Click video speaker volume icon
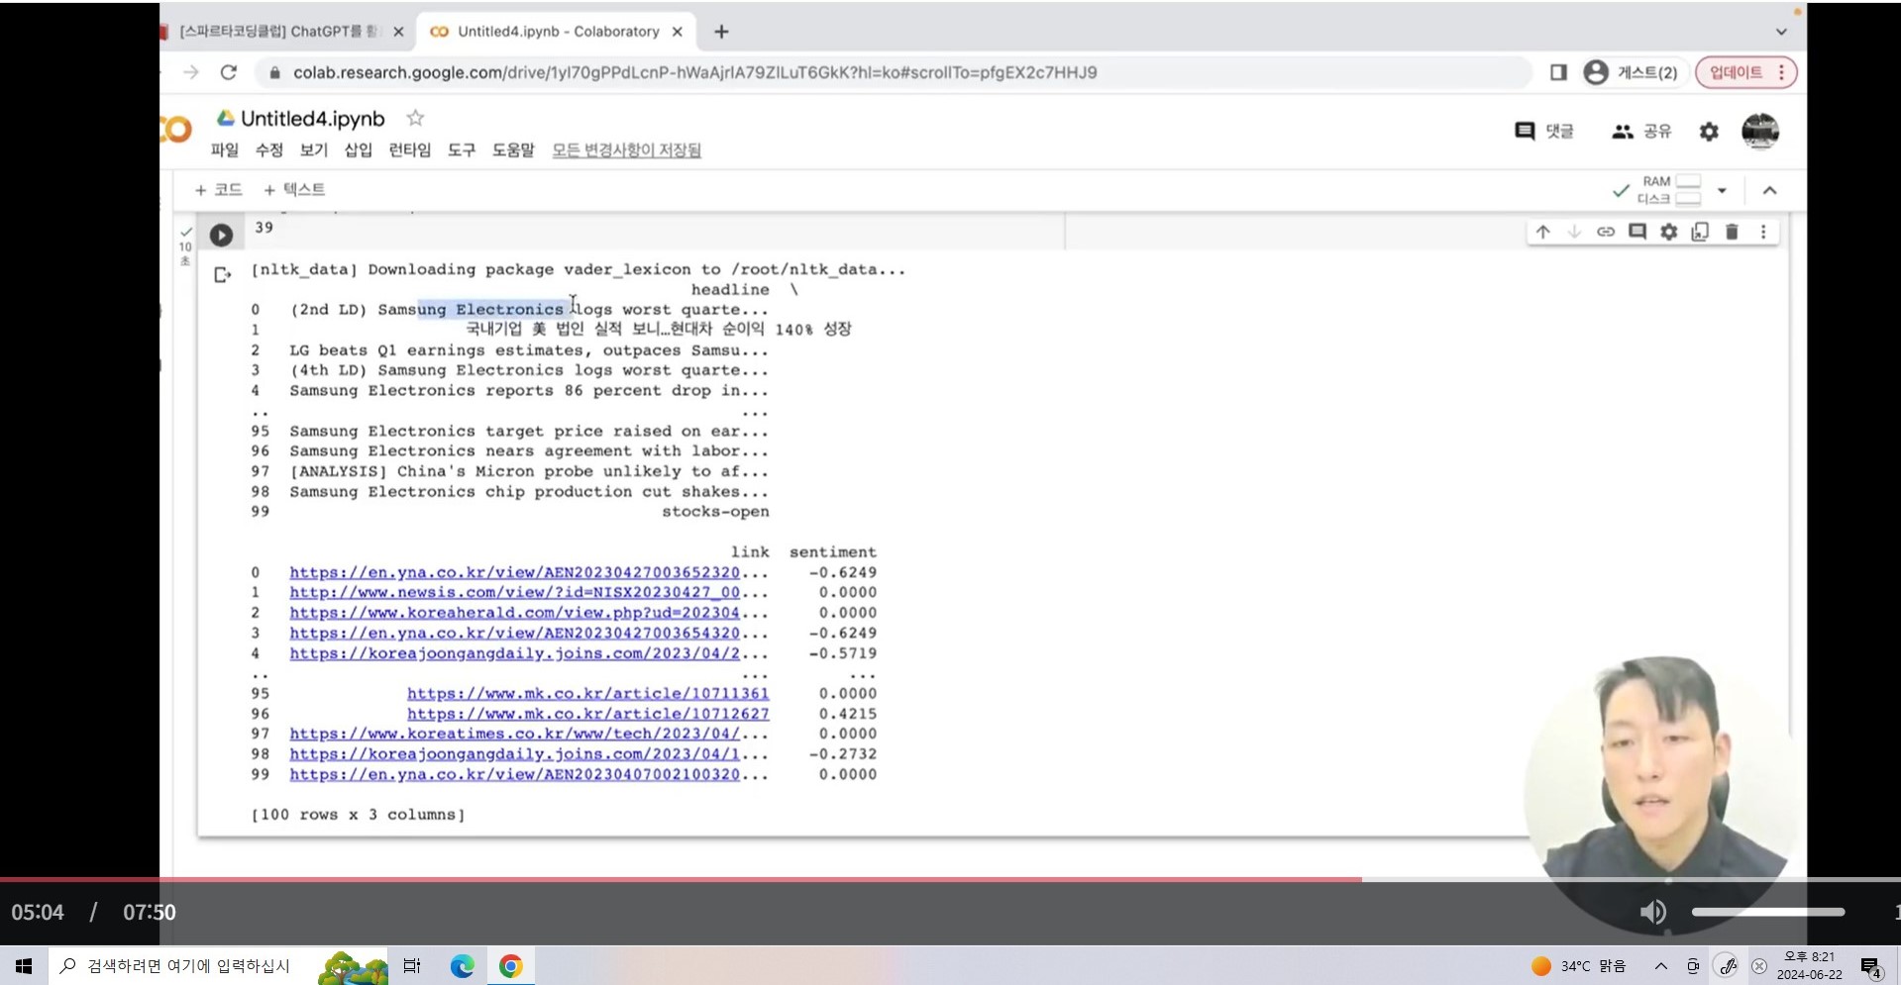The width and height of the screenshot is (1901, 985). pyautogui.click(x=1652, y=912)
